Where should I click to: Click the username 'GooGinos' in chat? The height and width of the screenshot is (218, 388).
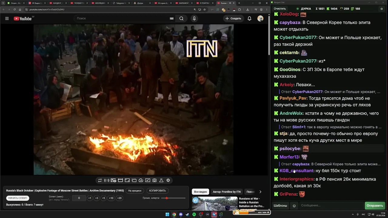pos(290,70)
